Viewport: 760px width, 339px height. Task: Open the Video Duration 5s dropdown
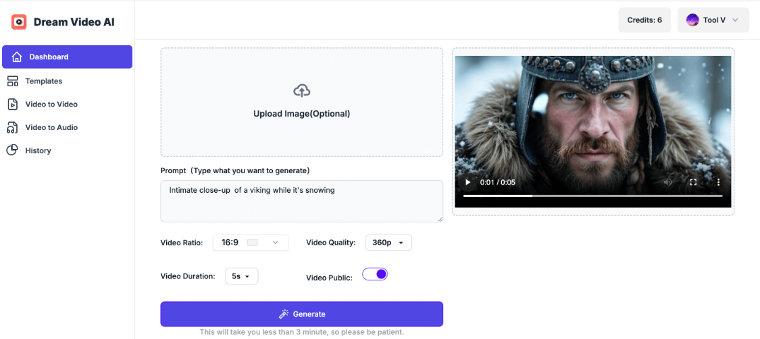point(241,276)
